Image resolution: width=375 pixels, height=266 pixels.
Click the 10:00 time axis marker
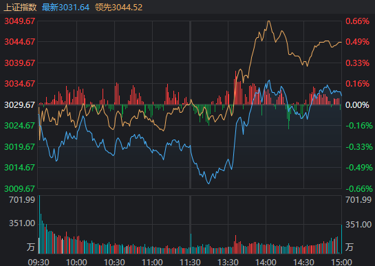[76, 262]
